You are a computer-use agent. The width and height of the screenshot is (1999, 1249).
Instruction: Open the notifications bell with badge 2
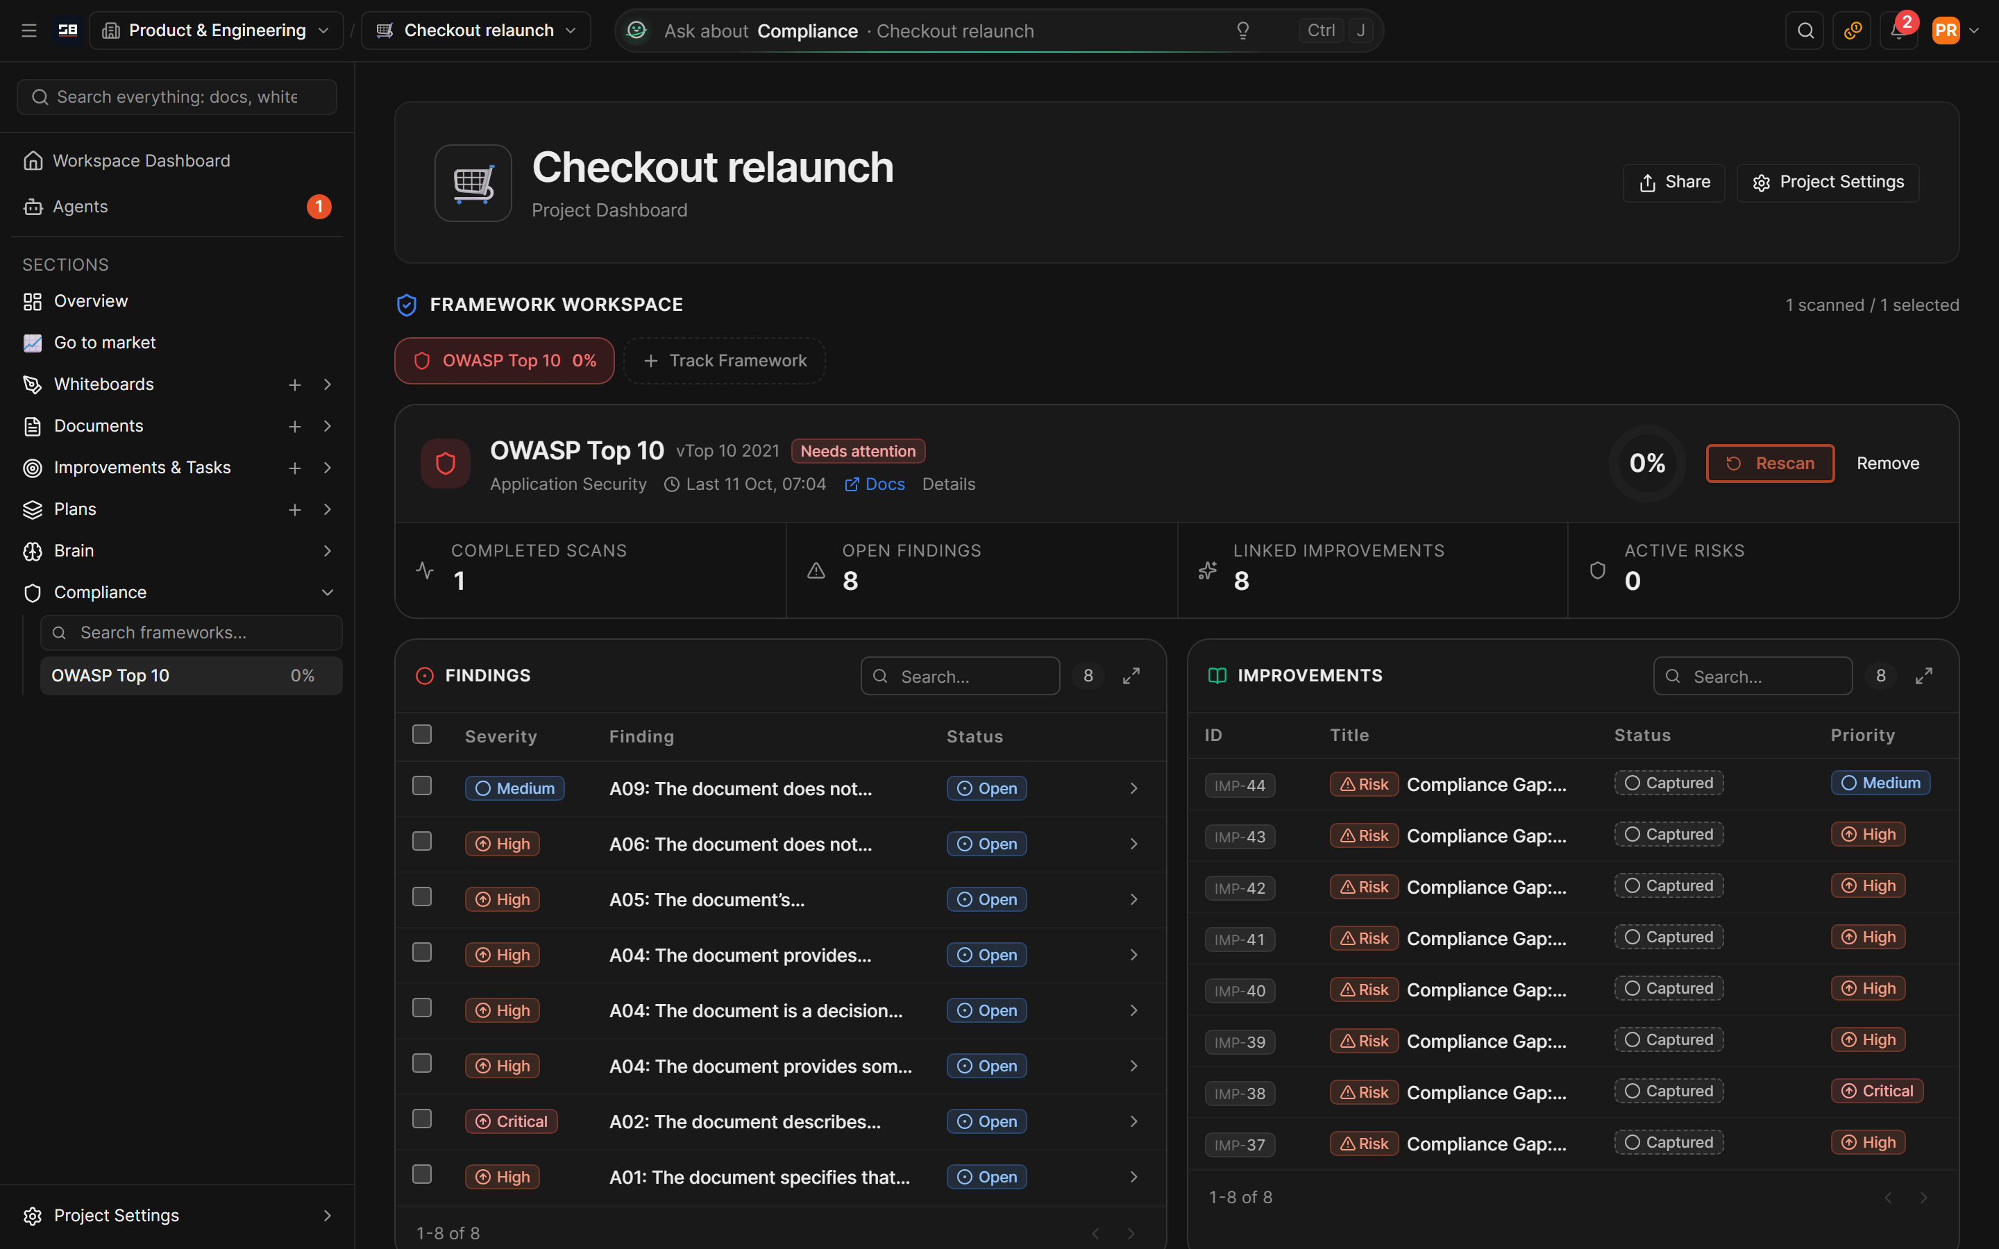[x=1898, y=31]
